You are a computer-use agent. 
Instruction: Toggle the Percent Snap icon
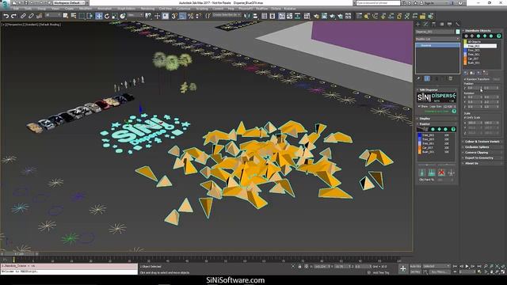[x=191, y=16]
